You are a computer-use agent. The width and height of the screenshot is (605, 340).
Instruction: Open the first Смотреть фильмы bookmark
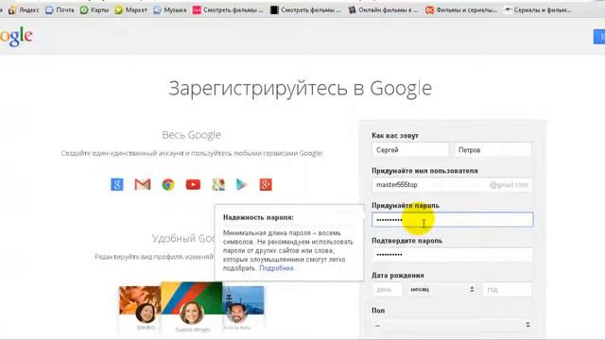(x=228, y=10)
